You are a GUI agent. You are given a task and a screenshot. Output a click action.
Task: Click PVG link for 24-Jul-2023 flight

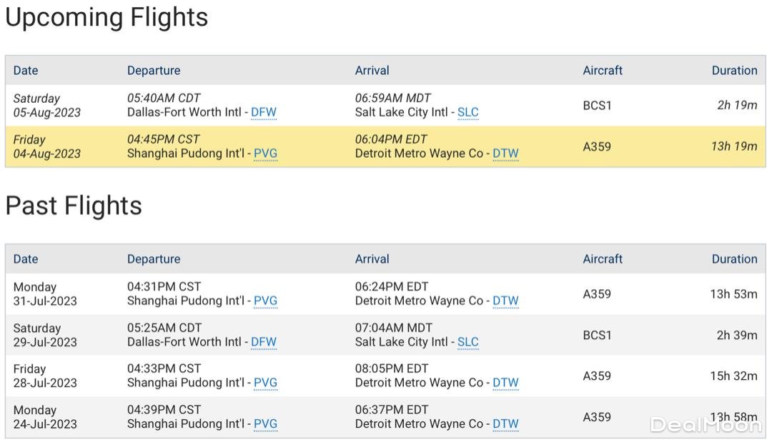(265, 424)
